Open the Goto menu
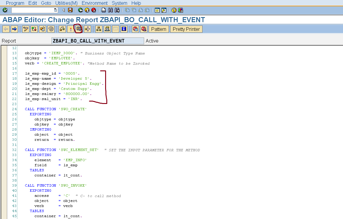The width and height of the screenshot is (343, 219). click(x=46, y=3)
